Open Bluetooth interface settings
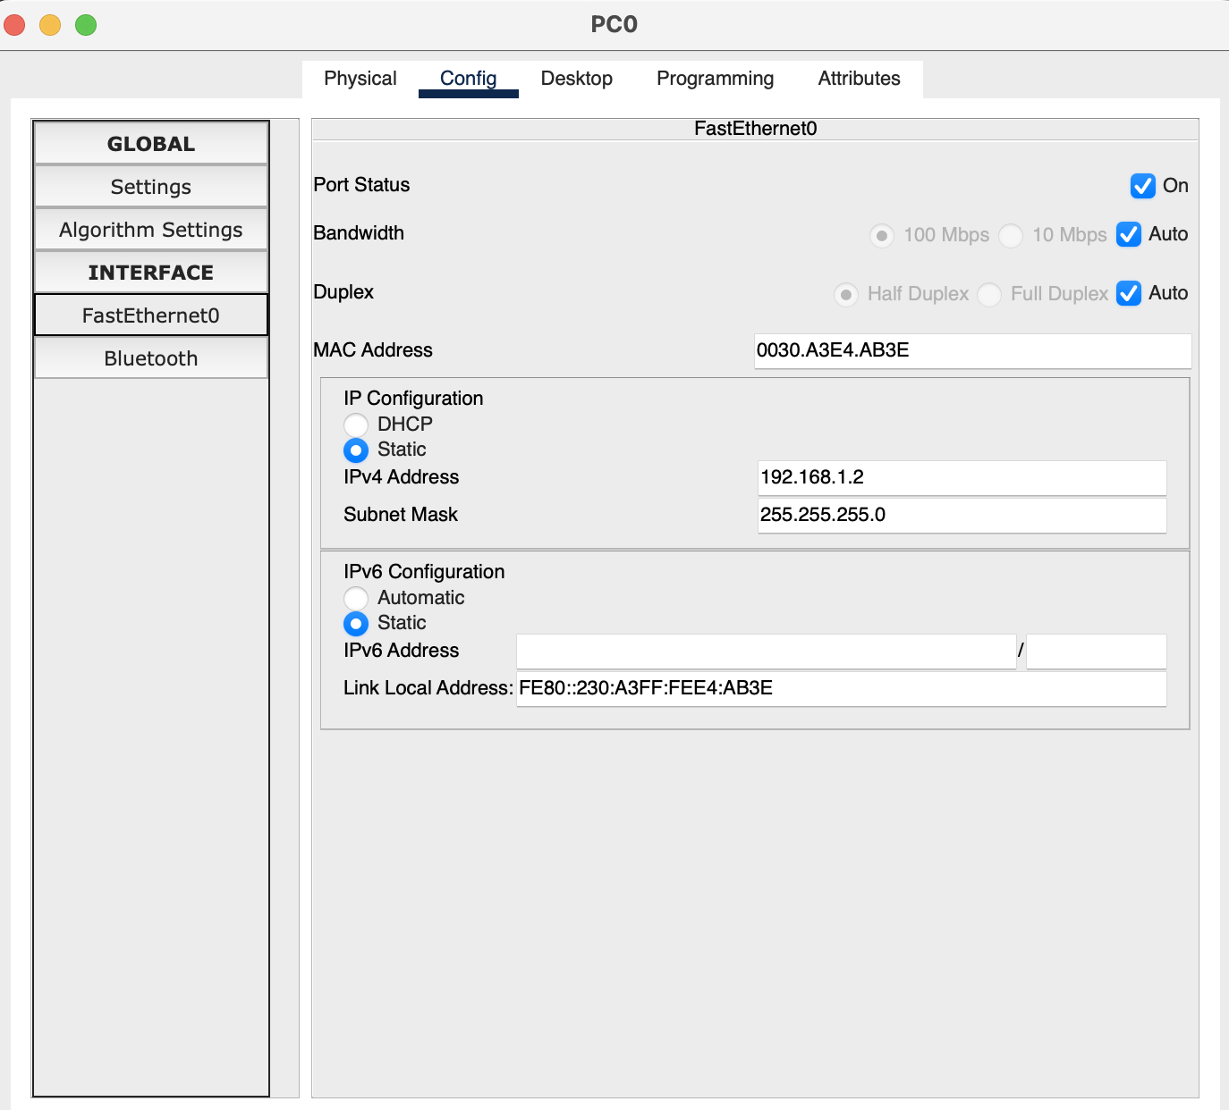This screenshot has width=1229, height=1110. tap(151, 358)
